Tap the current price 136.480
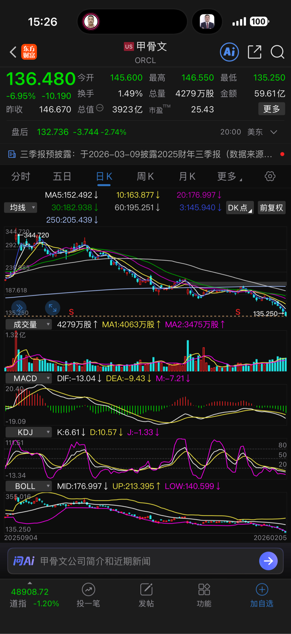Screen dimensions: 291x634 point(41,79)
